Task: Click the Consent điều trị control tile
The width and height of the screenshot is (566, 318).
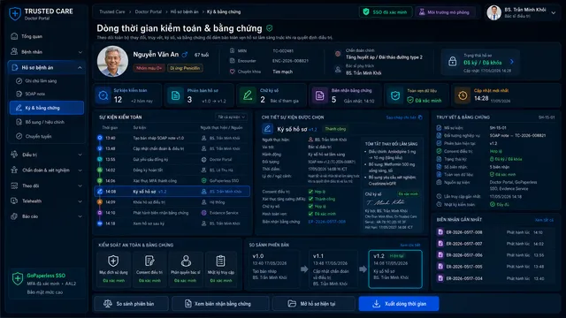Action: (149, 269)
